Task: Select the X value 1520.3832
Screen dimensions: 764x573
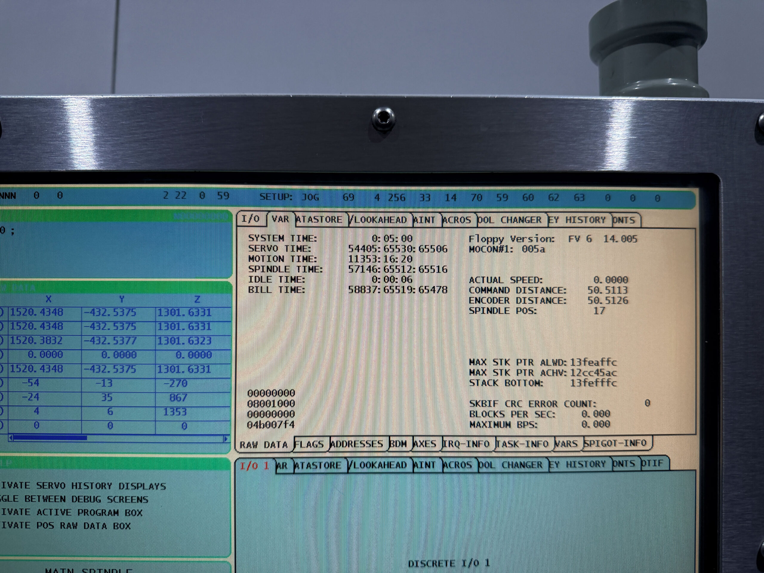Action: tap(36, 341)
